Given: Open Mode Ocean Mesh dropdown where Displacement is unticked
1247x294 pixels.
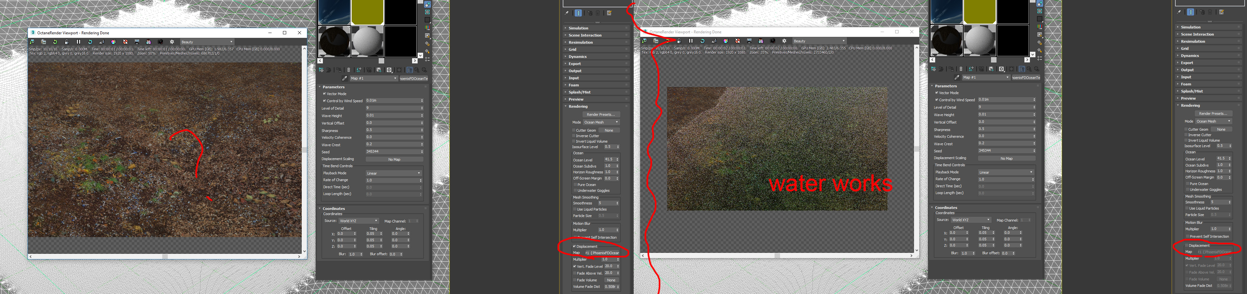Looking at the screenshot, I should click(1213, 121).
